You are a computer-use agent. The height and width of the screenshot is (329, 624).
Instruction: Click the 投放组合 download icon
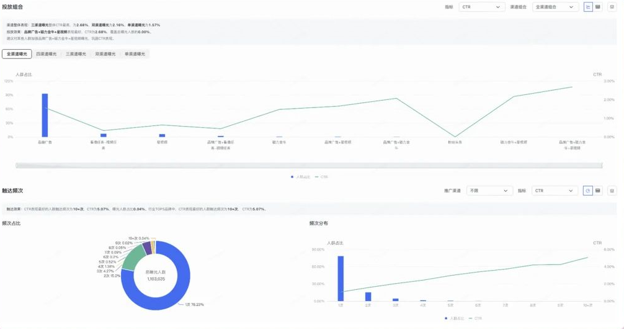[x=612, y=7]
